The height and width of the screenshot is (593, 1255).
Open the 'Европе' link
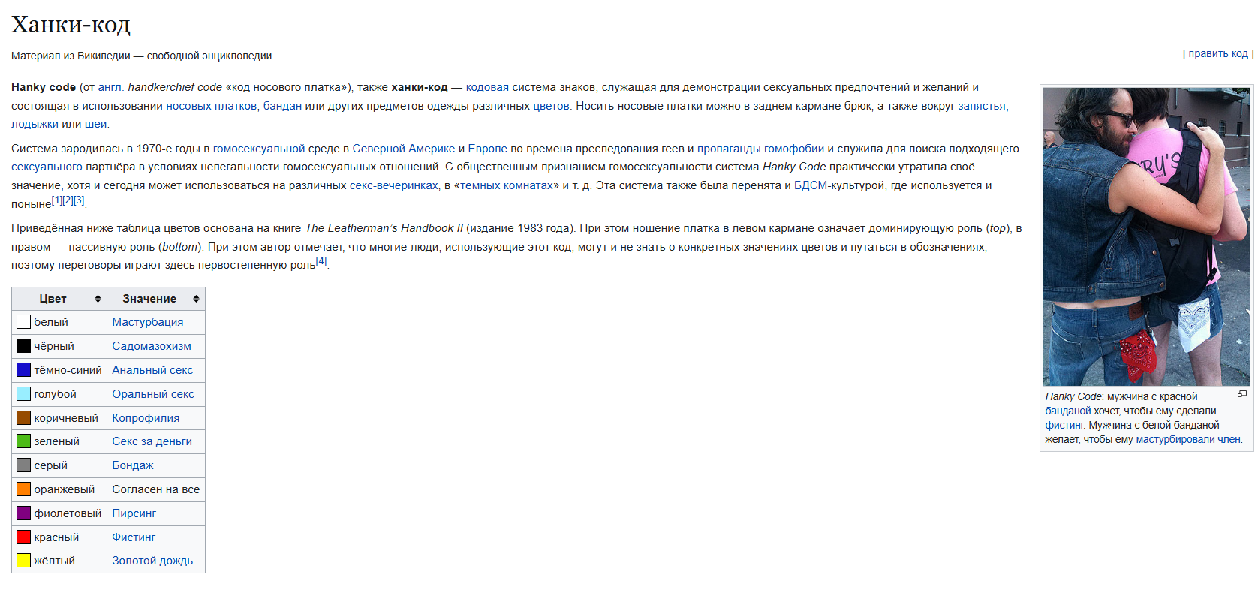pos(488,149)
